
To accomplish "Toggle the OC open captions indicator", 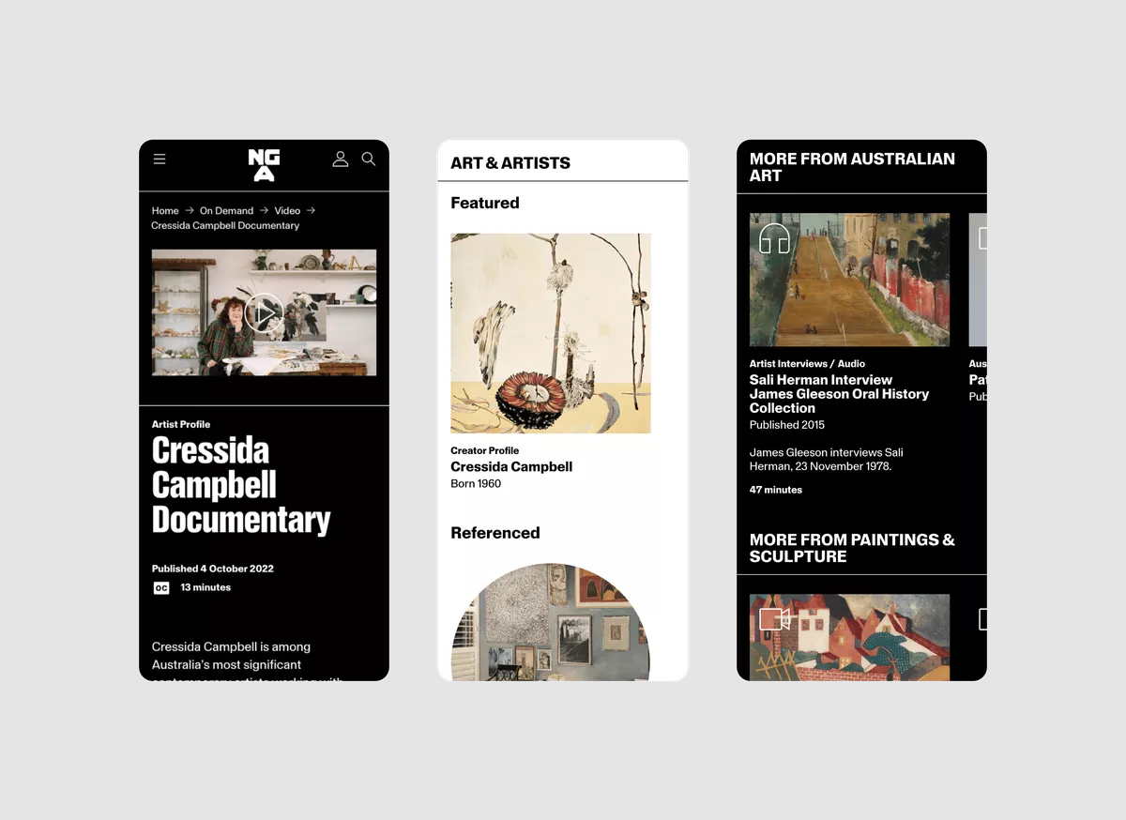I will [x=160, y=587].
